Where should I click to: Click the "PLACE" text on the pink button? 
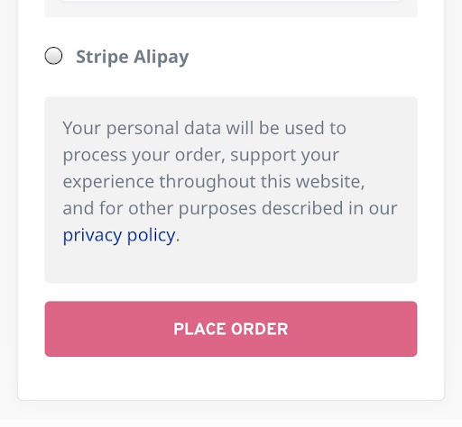[x=199, y=329]
